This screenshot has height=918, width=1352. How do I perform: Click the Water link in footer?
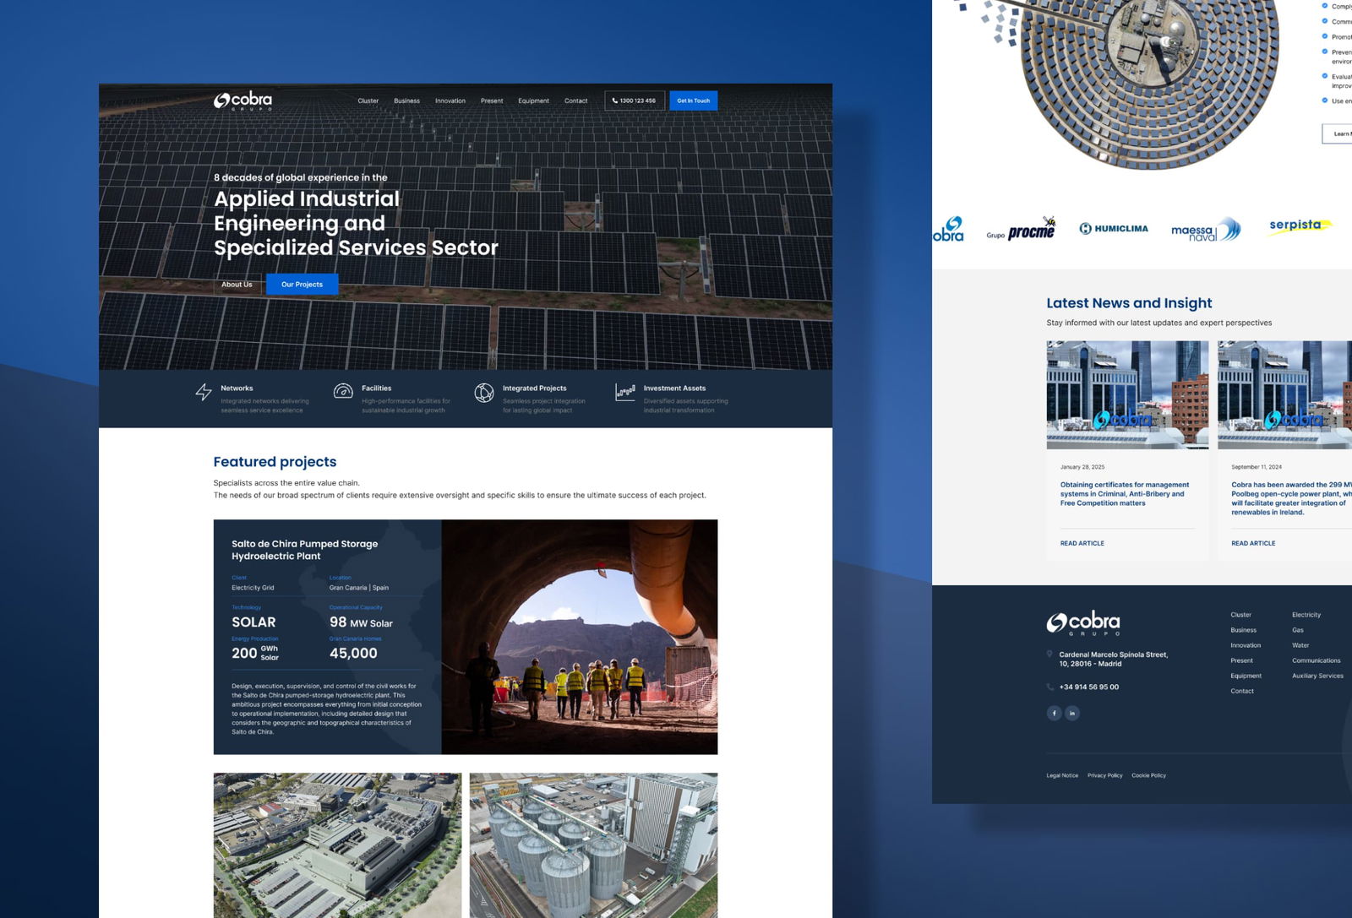[1300, 645]
